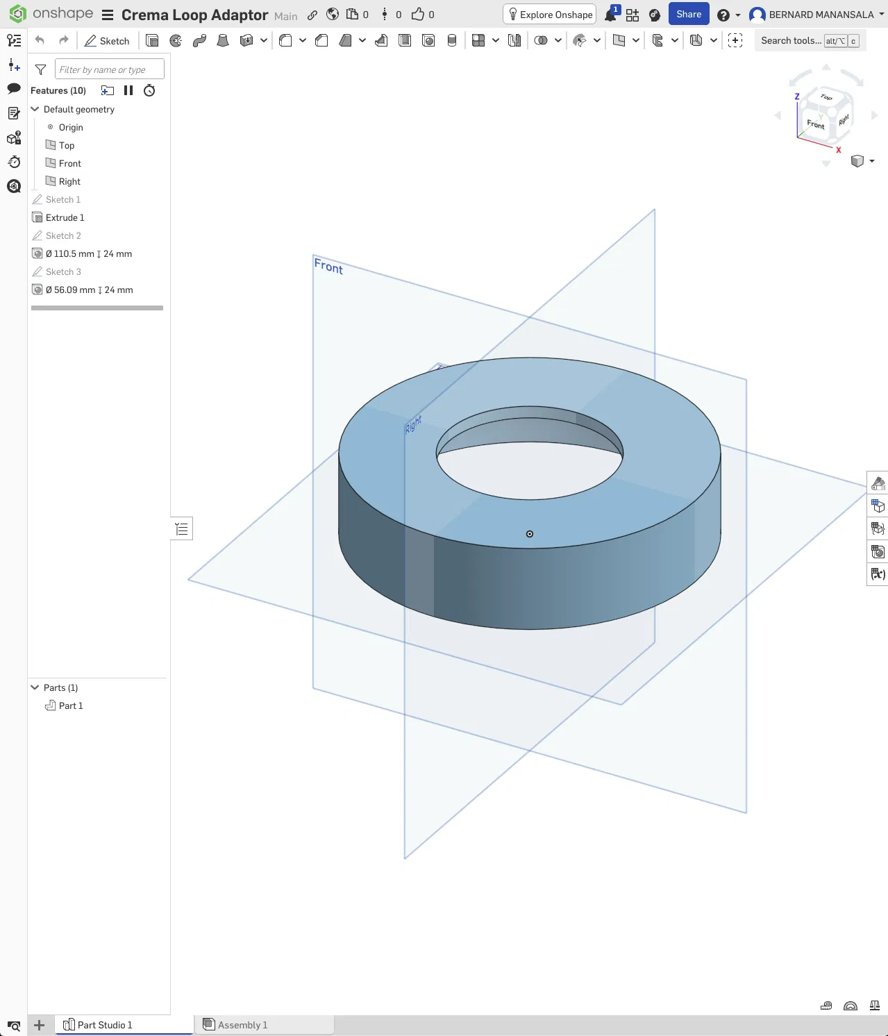The image size is (888, 1036).
Task: Show regeneration times stopwatch icon
Action: 149,90
